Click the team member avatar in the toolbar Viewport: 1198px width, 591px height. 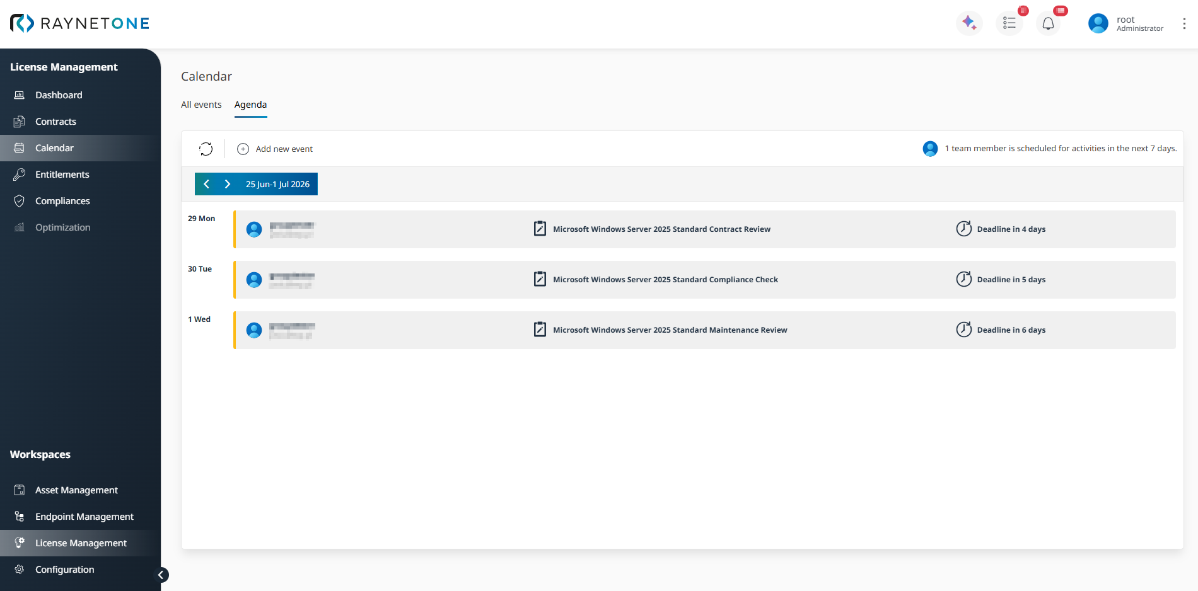point(930,149)
